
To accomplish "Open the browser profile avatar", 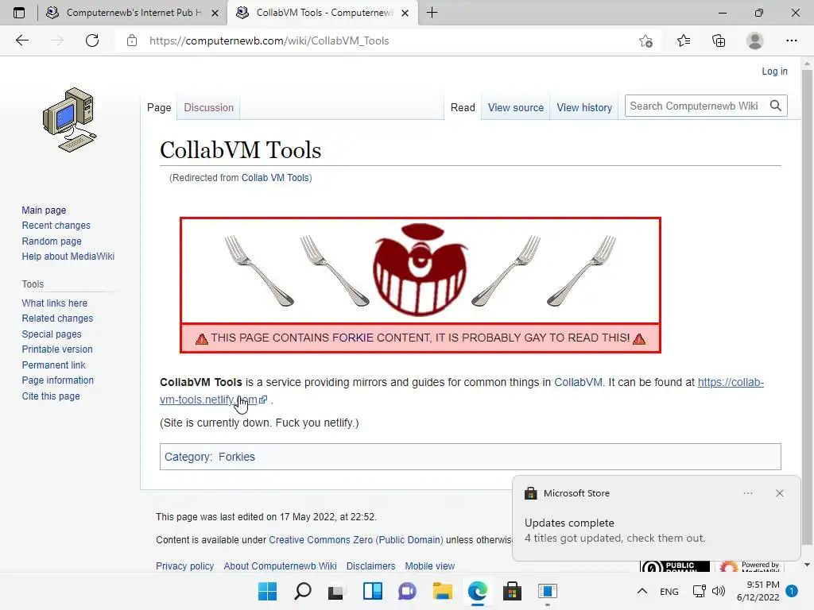I will point(755,41).
